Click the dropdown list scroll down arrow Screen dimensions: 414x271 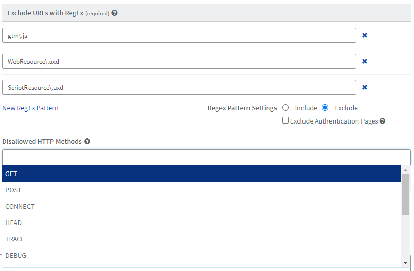click(405, 263)
